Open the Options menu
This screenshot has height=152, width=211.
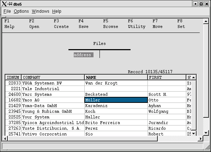tap(21, 11)
